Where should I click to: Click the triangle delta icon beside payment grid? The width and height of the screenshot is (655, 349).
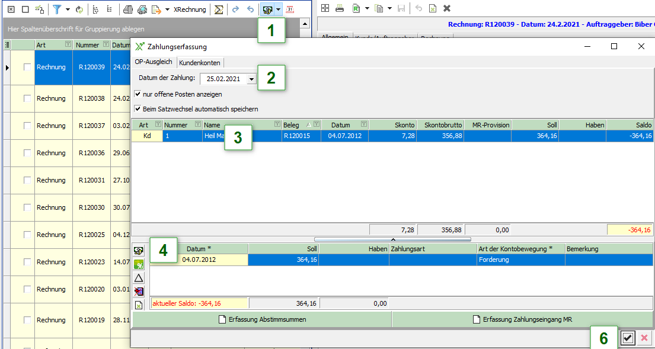pyautogui.click(x=139, y=278)
